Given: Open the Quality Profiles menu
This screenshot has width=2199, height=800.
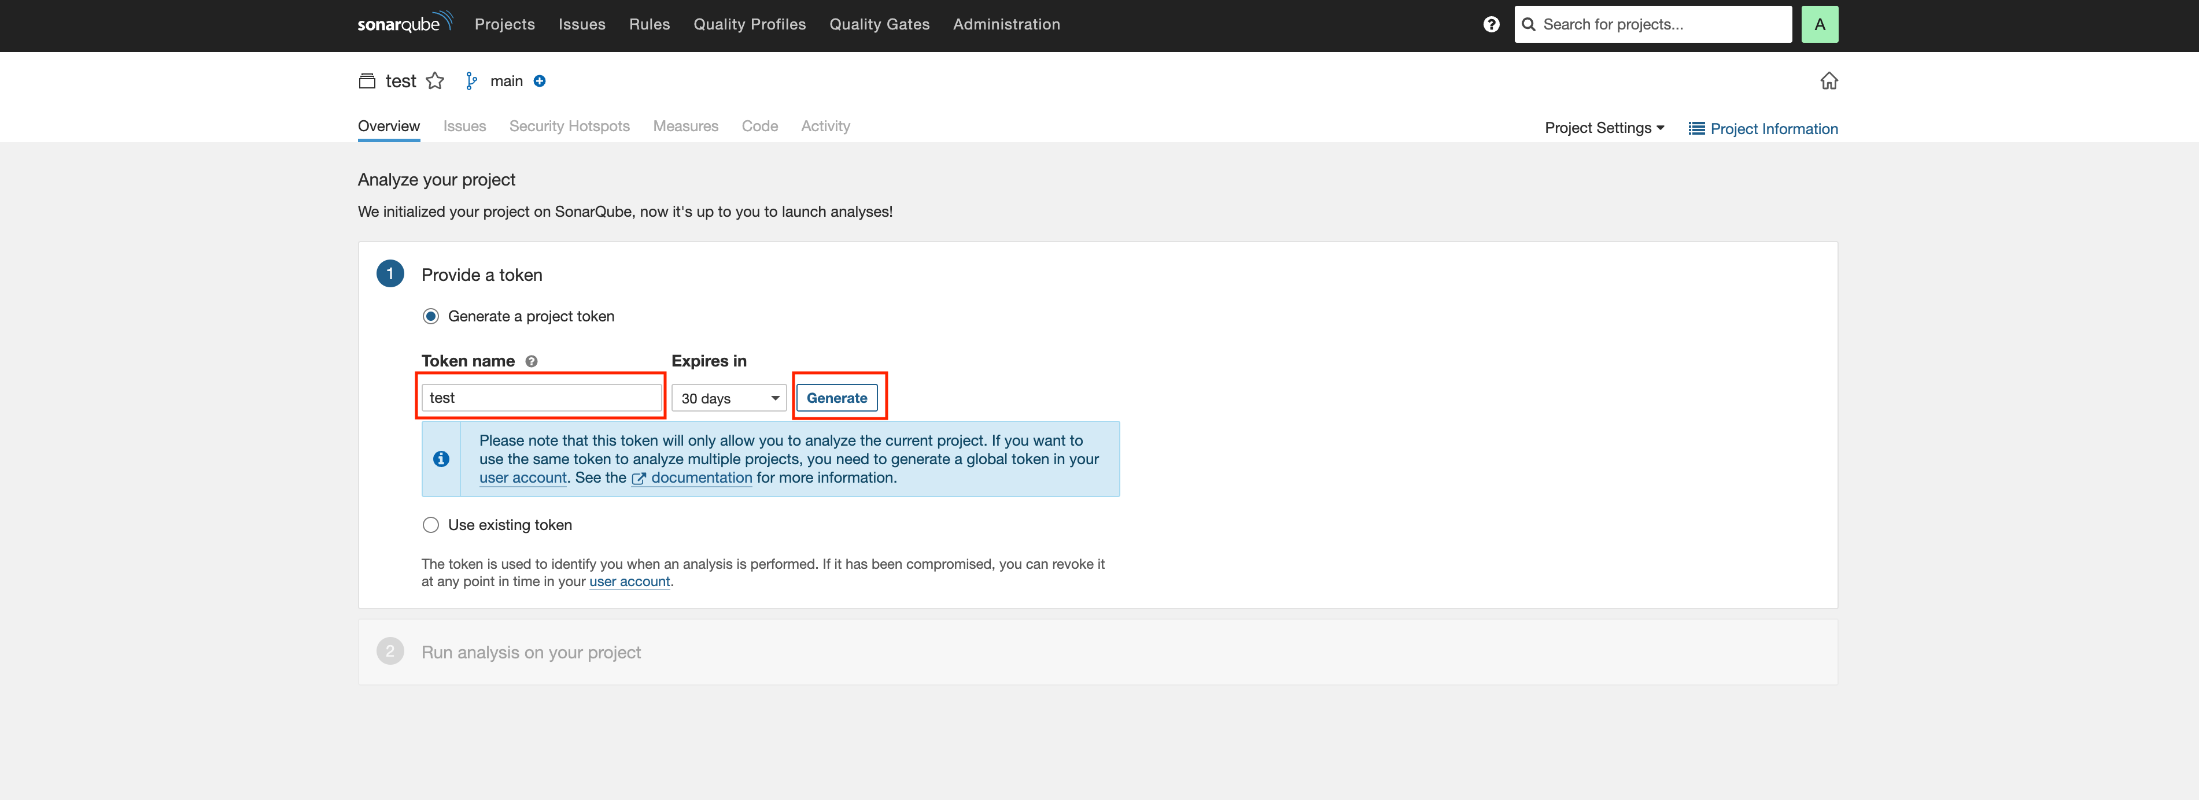Looking at the screenshot, I should 748,24.
